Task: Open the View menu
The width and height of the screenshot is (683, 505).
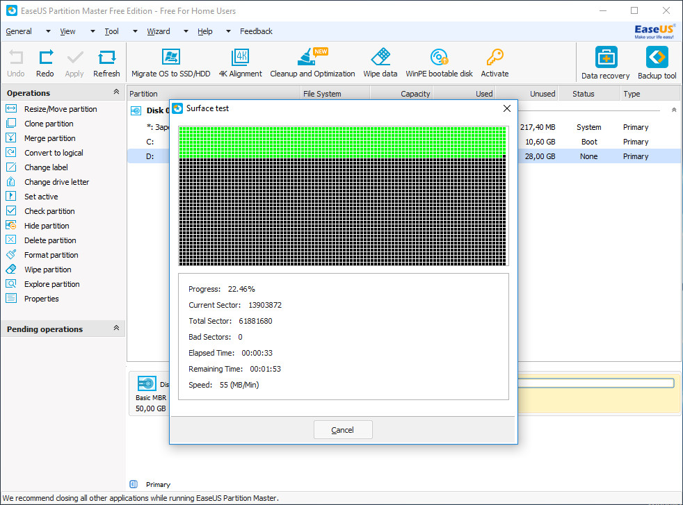Action: [x=67, y=31]
